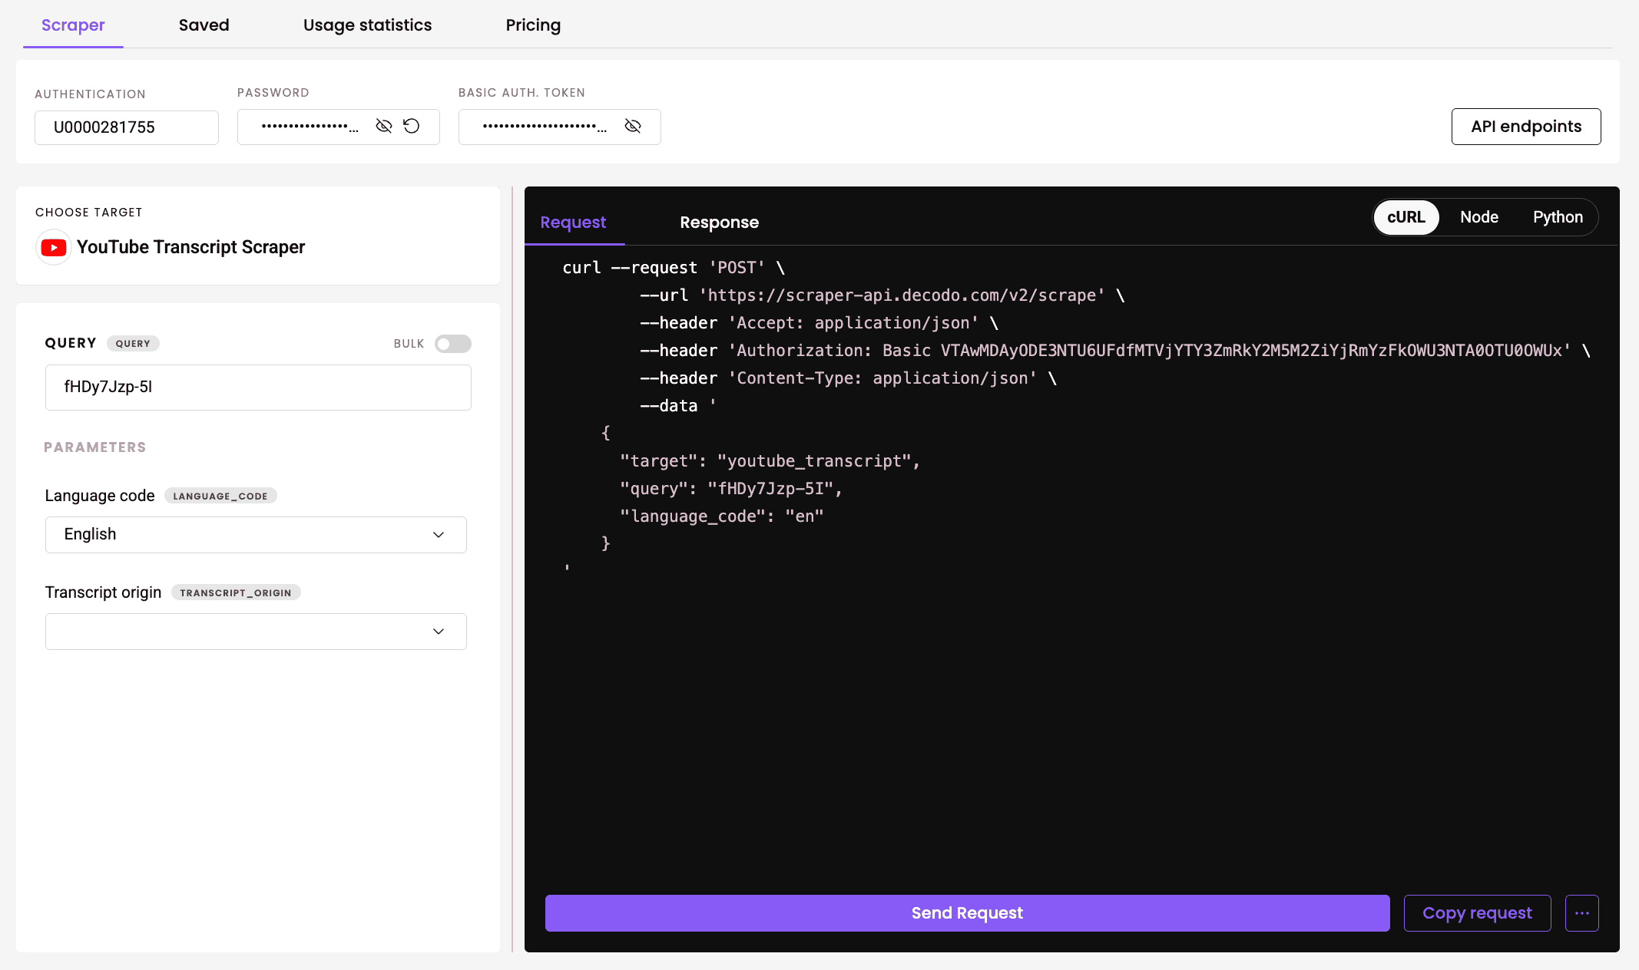Click the PARAMETERS heading
Viewport: 1639px width, 970px height.
tap(94, 447)
